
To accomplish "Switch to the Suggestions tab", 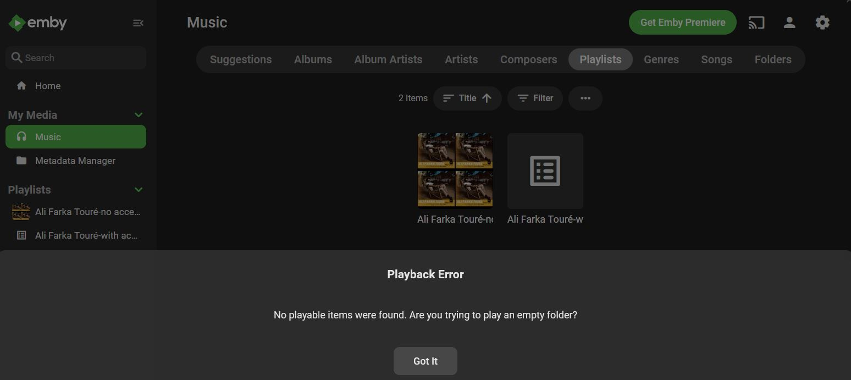I will [241, 59].
